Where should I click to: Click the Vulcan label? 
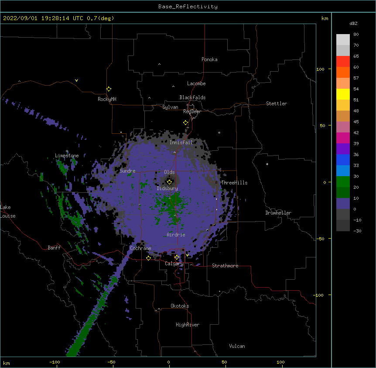click(x=237, y=346)
